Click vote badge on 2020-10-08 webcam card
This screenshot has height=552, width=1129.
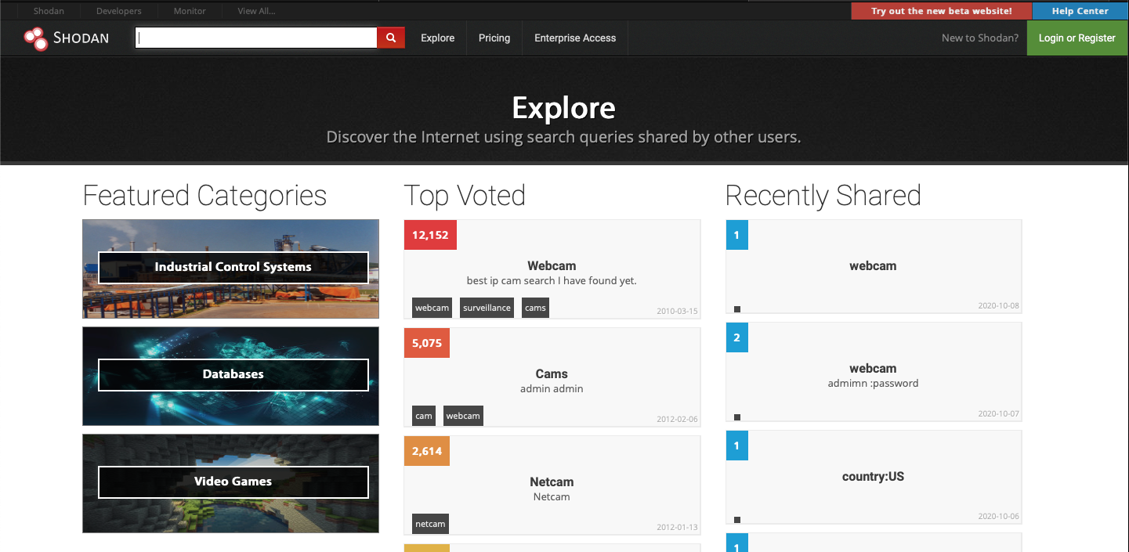[x=737, y=235]
